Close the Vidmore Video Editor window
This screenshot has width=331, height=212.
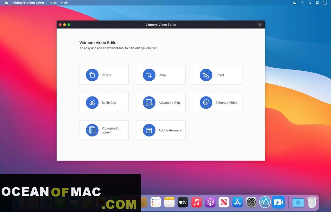point(60,25)
